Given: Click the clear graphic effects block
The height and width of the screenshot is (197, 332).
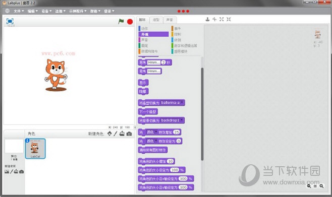Looking at the screenshot, I should 153,150.
